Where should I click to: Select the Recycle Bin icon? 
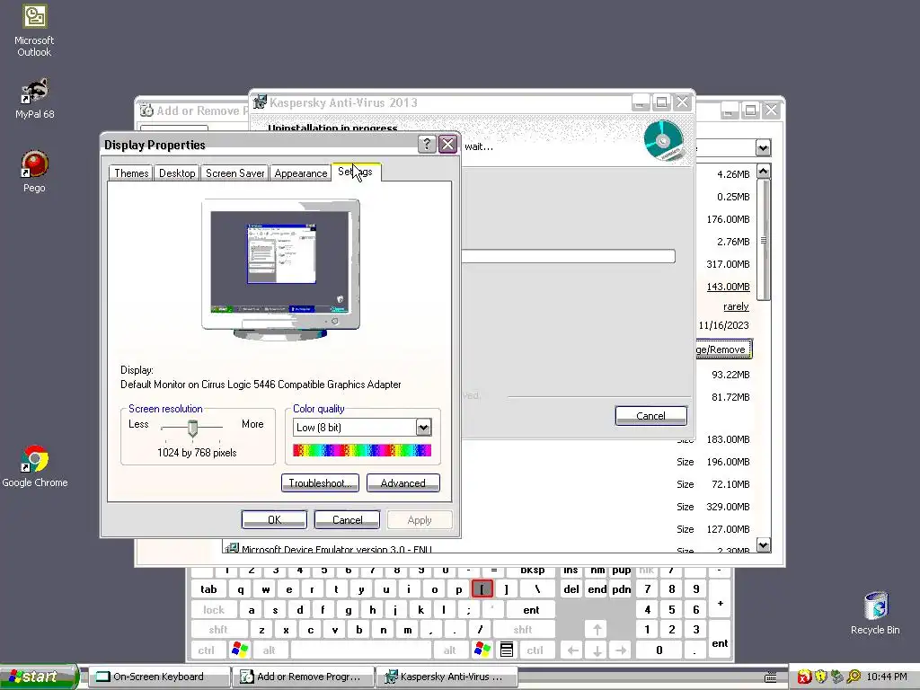(x=875, y=613)
